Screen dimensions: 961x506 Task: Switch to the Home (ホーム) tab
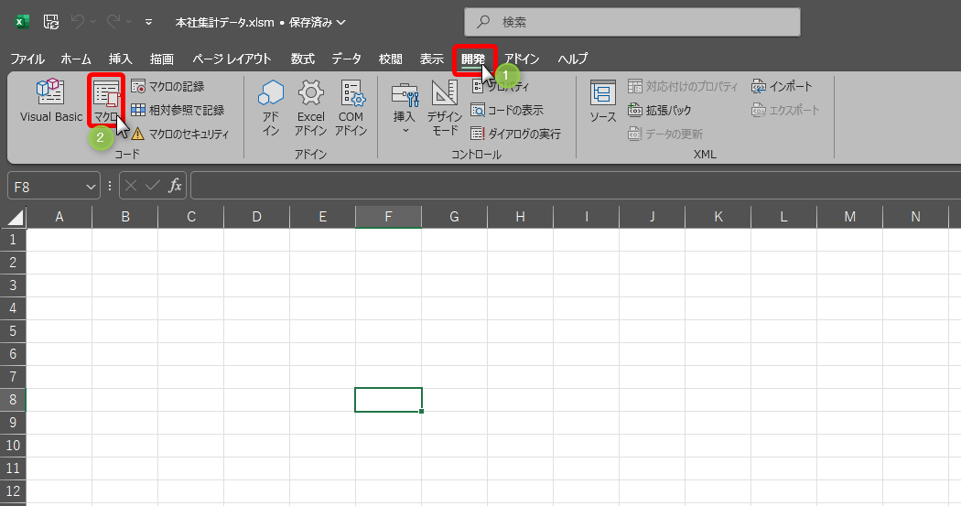[76, 59]
